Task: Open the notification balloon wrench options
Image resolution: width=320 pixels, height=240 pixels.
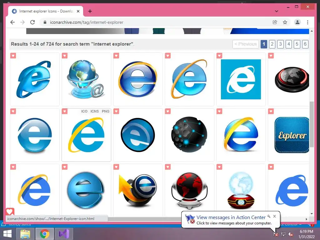Action: (269, 216)
